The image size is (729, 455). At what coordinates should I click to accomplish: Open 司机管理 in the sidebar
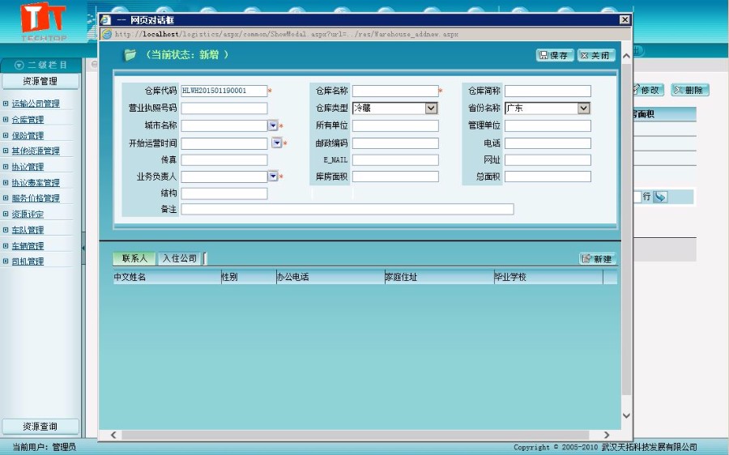(x=28, y=262)
